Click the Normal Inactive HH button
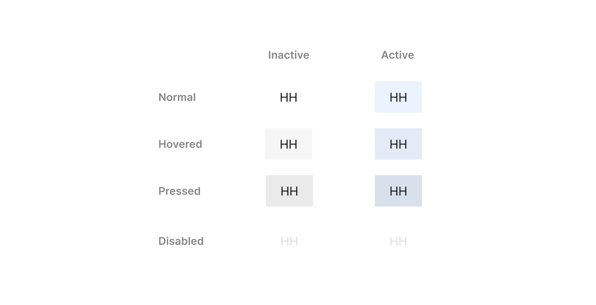 [289, 97]
